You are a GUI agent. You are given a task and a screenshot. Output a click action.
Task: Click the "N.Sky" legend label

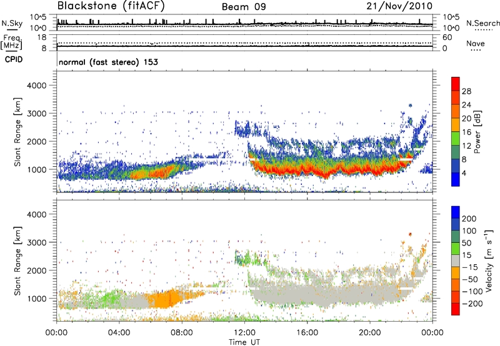[x=12, y=23]
